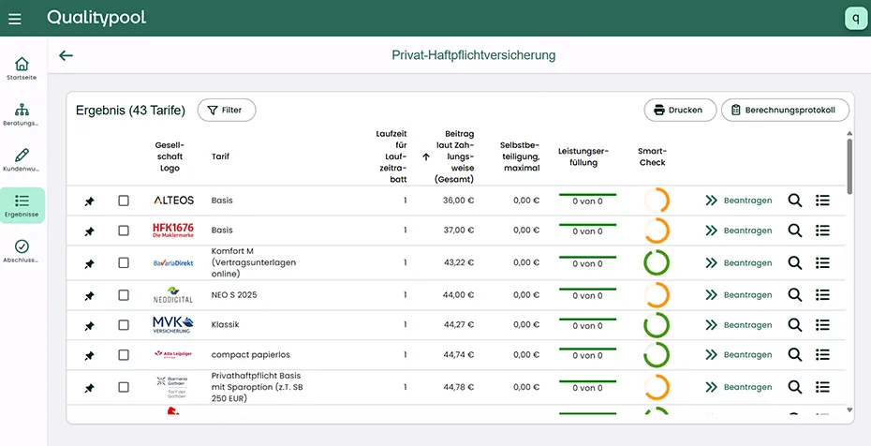Click Smart-Check ring for Komfort M
871x446 pixels.
coord(657,262)
